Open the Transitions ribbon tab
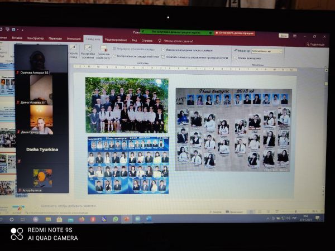This screenshot has height=251, width=335. pyautogui.click(x=55, y=38)
